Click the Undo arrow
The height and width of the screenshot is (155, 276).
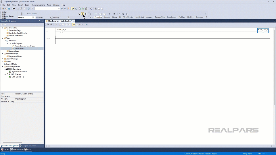(28, 9)
